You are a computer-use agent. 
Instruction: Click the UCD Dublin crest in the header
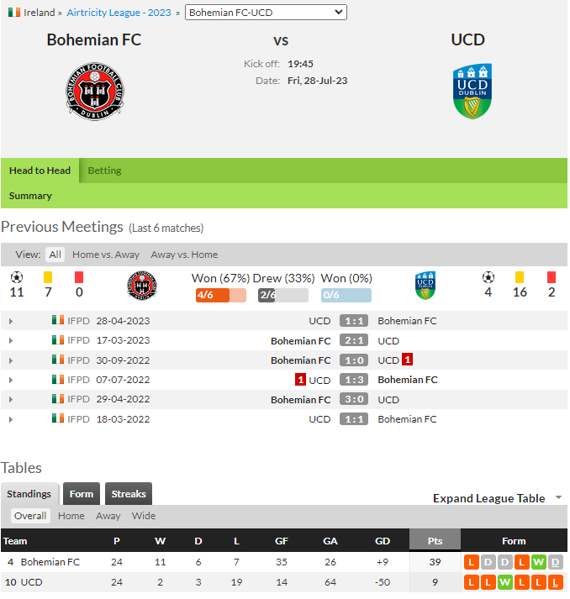[x=472, y=91]
